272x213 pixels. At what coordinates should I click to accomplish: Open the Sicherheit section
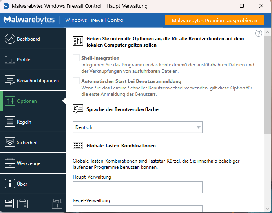coord(33,143)
